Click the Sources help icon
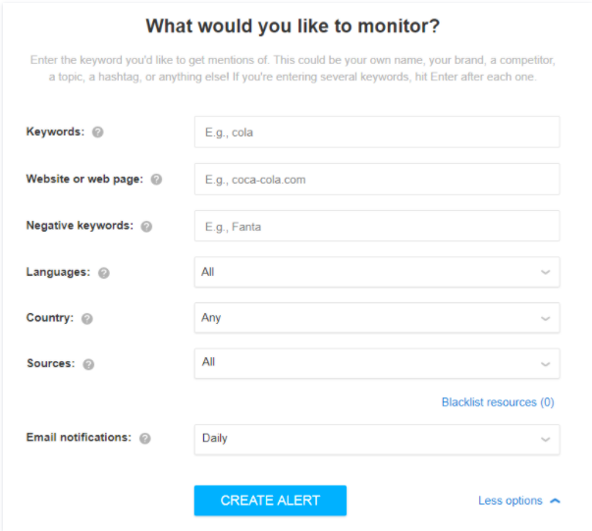Screen dimensions: 592x531 coord(88,364)
